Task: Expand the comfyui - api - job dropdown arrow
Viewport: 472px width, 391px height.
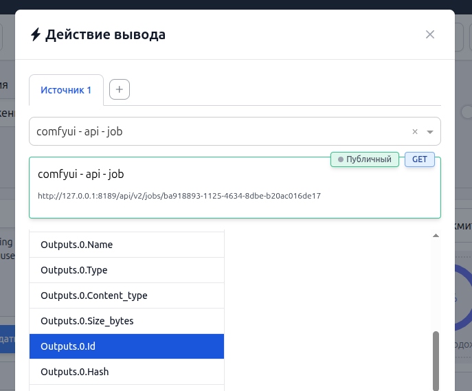Action: 430,132
